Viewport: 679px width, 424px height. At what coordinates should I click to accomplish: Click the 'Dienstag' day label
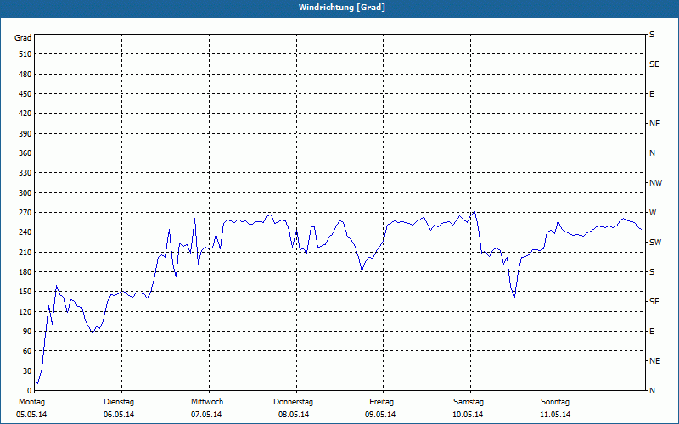pyautogui.click(x=119, y=402)
